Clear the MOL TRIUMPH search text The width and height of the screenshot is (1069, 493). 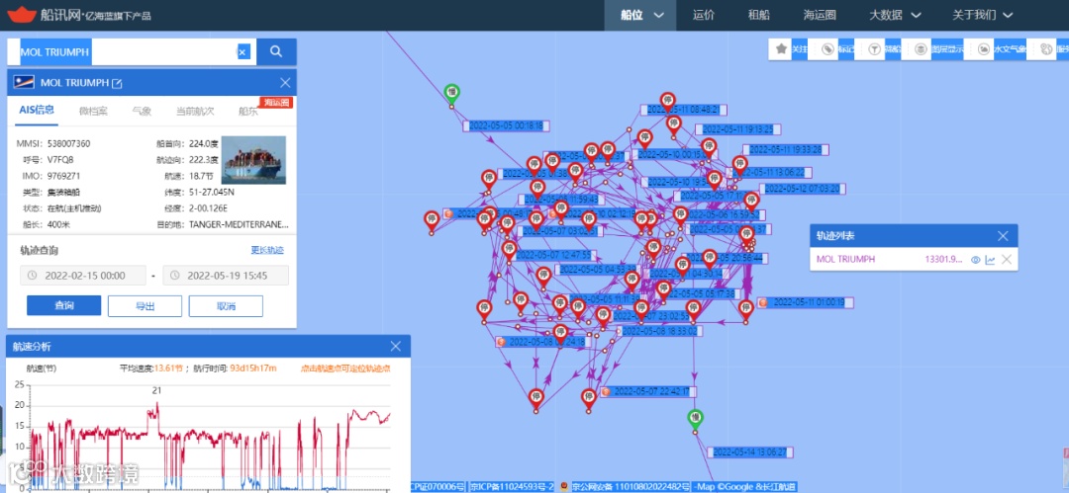point(243,51)
